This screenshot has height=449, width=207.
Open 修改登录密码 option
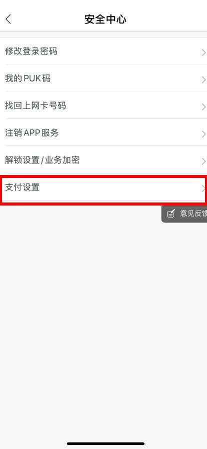[103, 51]
